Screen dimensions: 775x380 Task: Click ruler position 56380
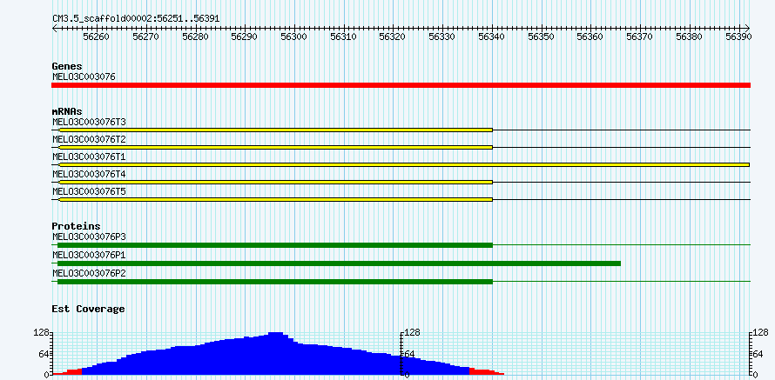point(690,37)
